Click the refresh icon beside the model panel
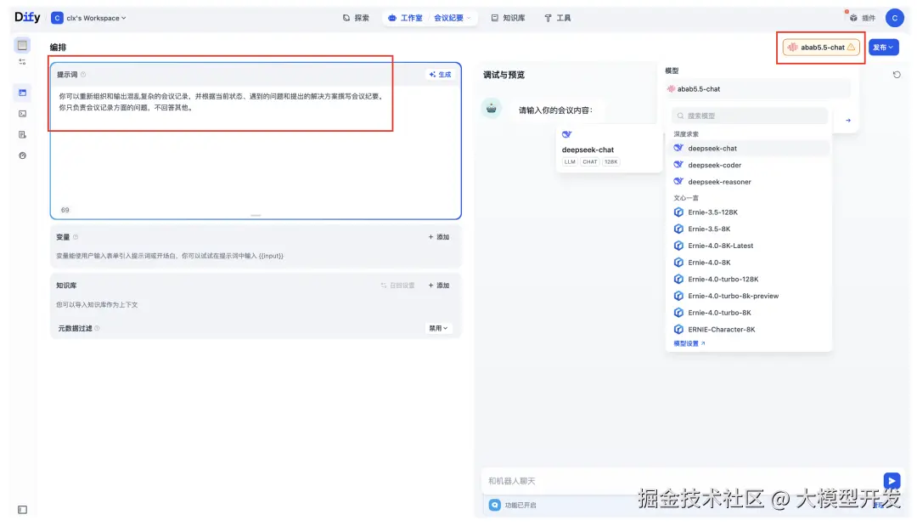Viewport: 917px width, 526px height. click(897, 75)
